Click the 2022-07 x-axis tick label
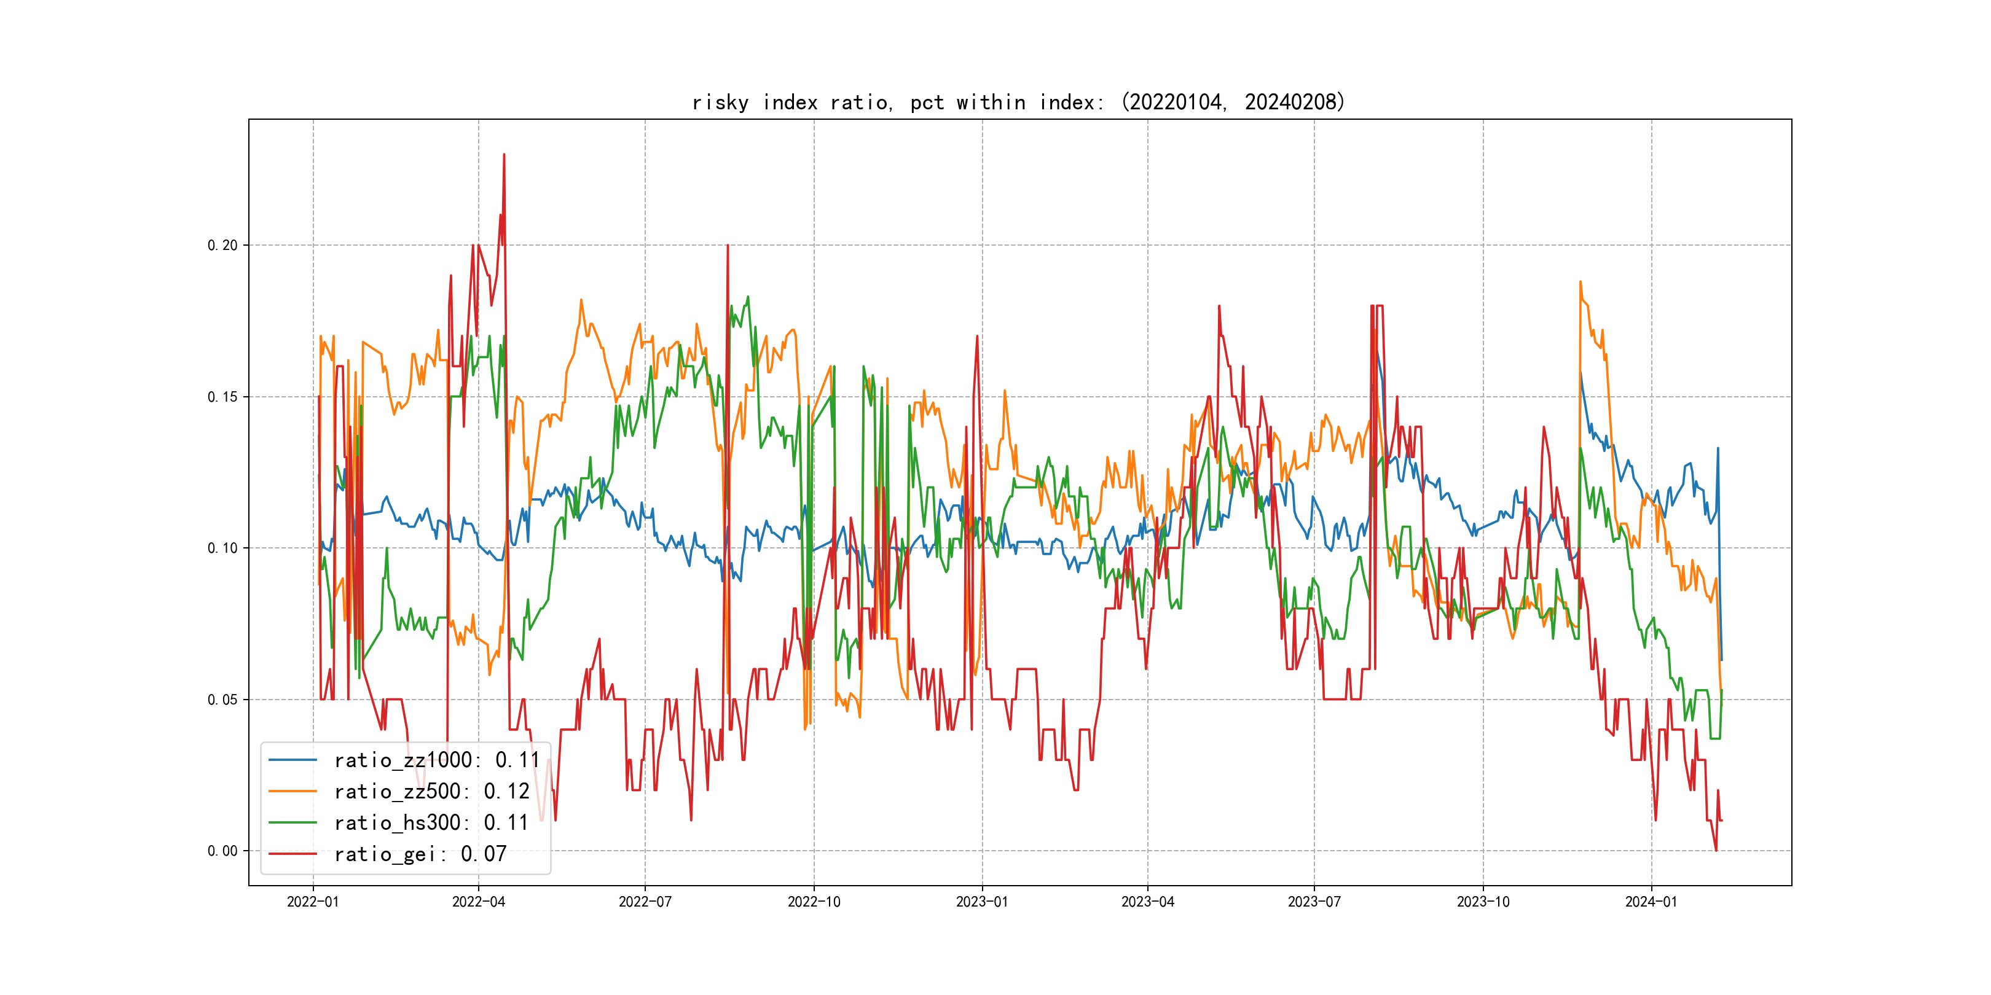This screenshot has height=995, width=1991. [x=645, y=902]
